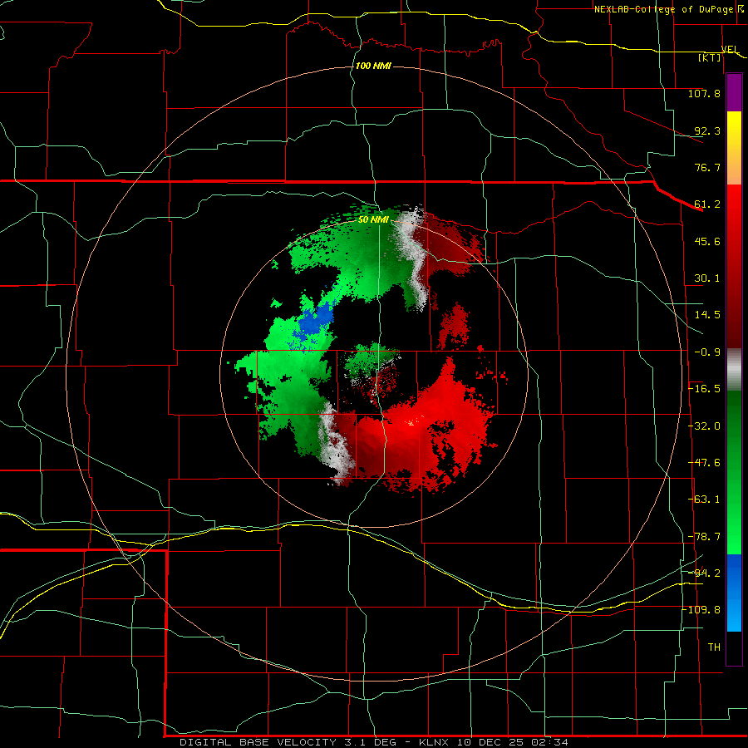Click the 92.3 velocity scale value
Image resolution: width=748 pixels, height=748 pixels.
pyautogui.click(x=707, y=130)
